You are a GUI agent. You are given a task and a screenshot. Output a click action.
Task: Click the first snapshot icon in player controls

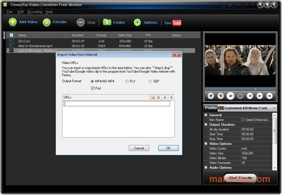(211, 96)
